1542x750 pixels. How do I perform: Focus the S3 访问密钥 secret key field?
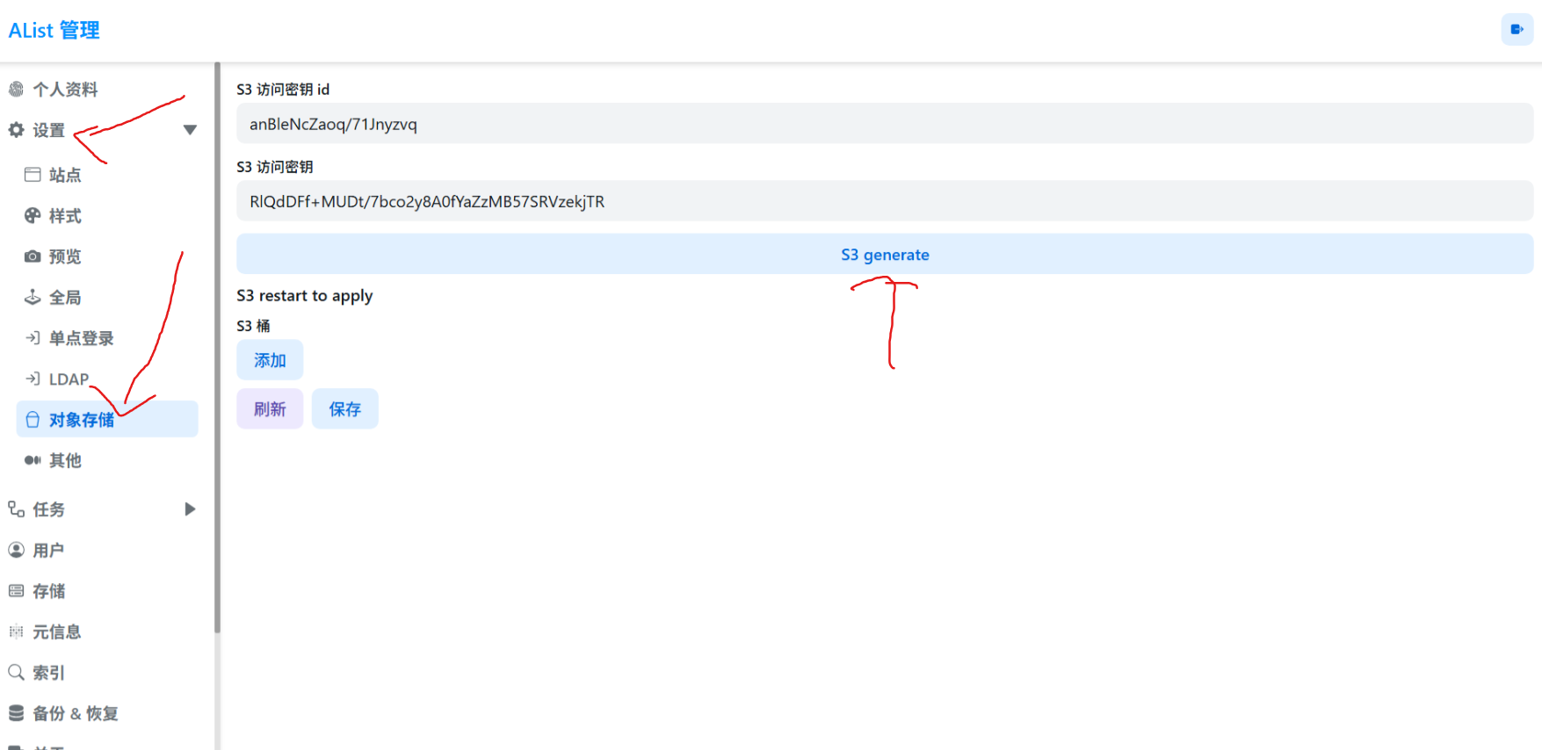pyautogui.click(x=885, y=201)
